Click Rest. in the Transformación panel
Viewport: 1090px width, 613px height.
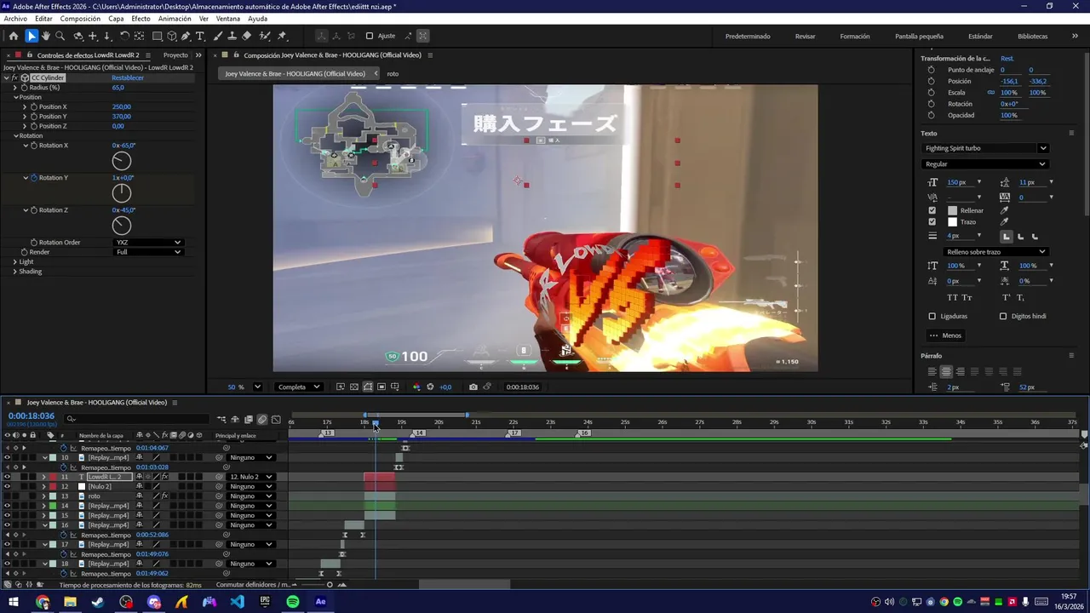coord(1007,59)
